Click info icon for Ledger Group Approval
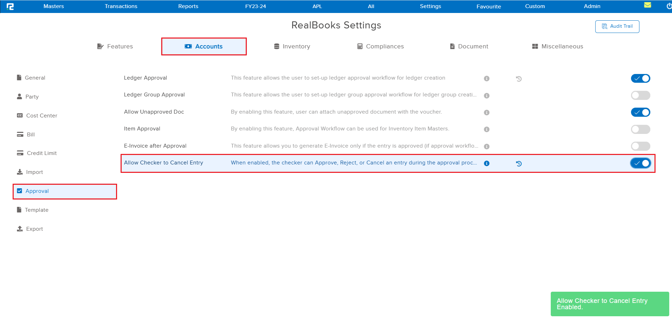 point(487,95)
